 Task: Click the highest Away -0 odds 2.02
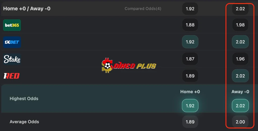(x=240, y=106)
